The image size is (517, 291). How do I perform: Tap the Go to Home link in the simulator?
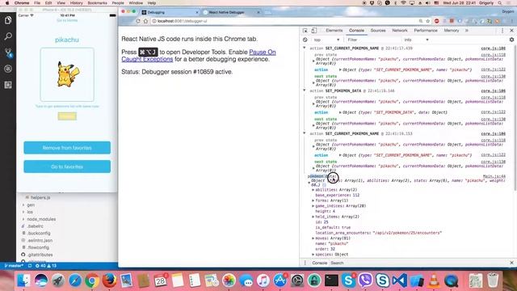pos(67,20)
